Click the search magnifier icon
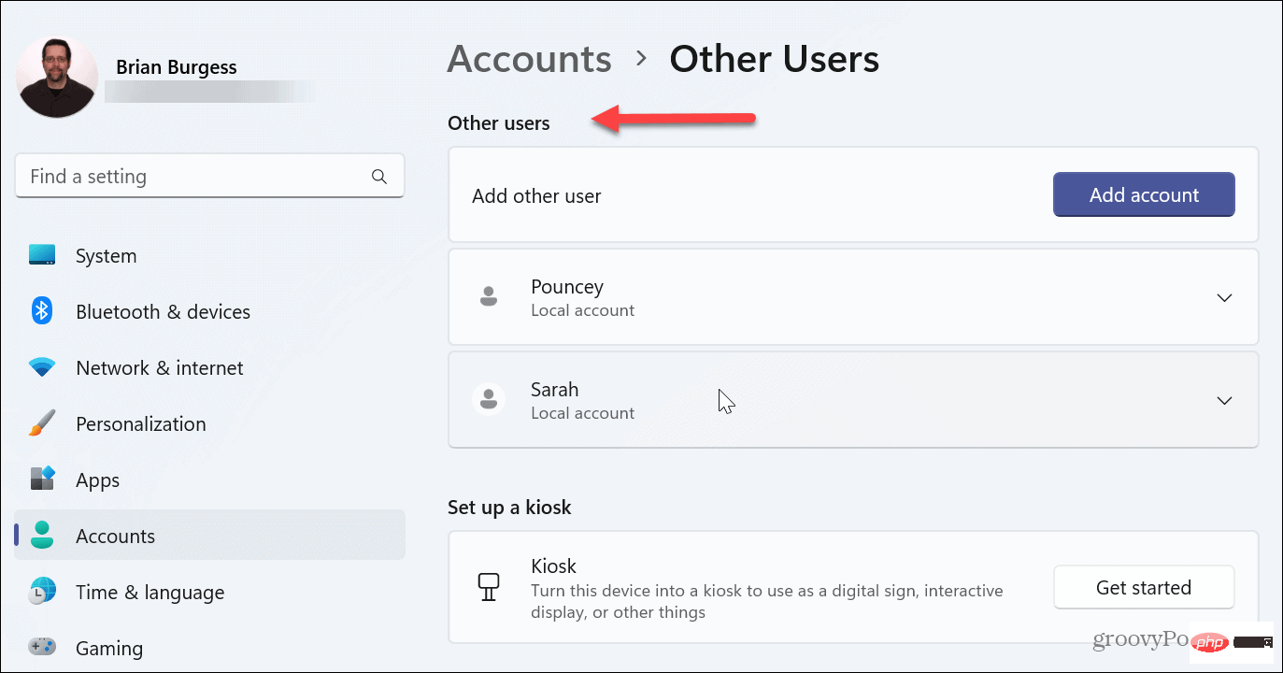 [x=379, y=176]
